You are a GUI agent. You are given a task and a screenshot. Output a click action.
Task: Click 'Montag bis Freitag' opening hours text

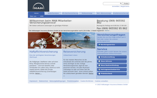tap(111, 26)
